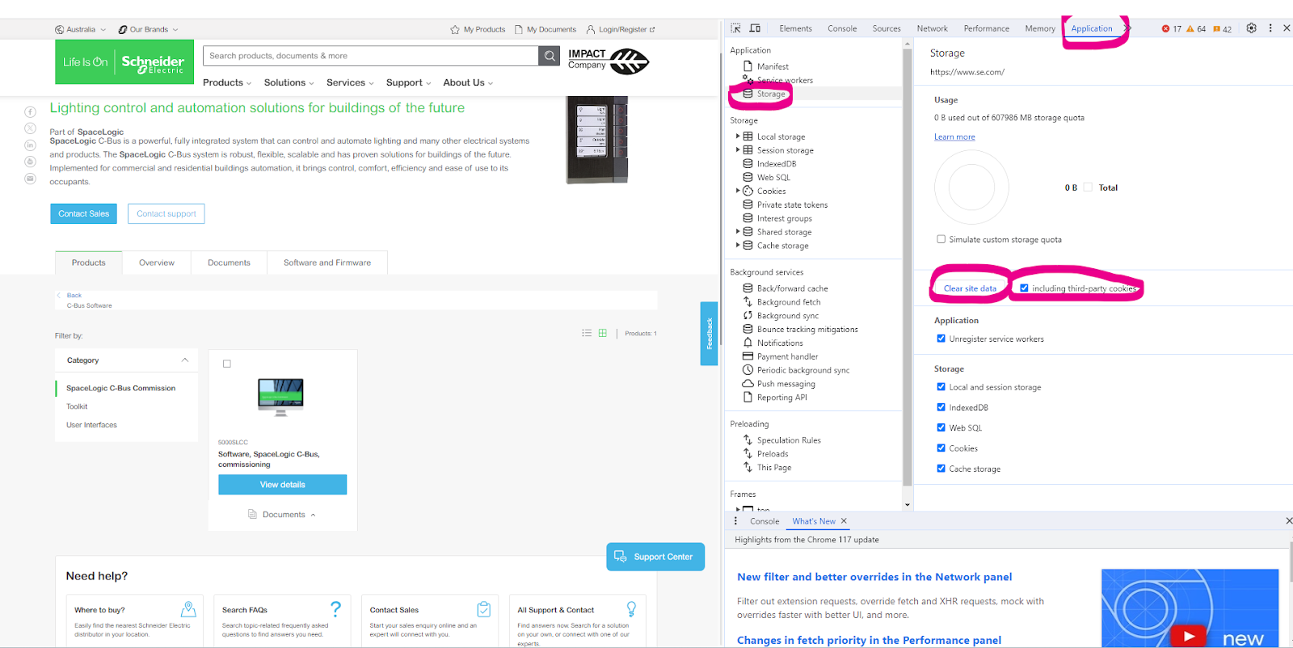Open the Australia country selector dropdown
This screenshot has height=648, width=1293.
pyautogui.click(x=80, y=30)
